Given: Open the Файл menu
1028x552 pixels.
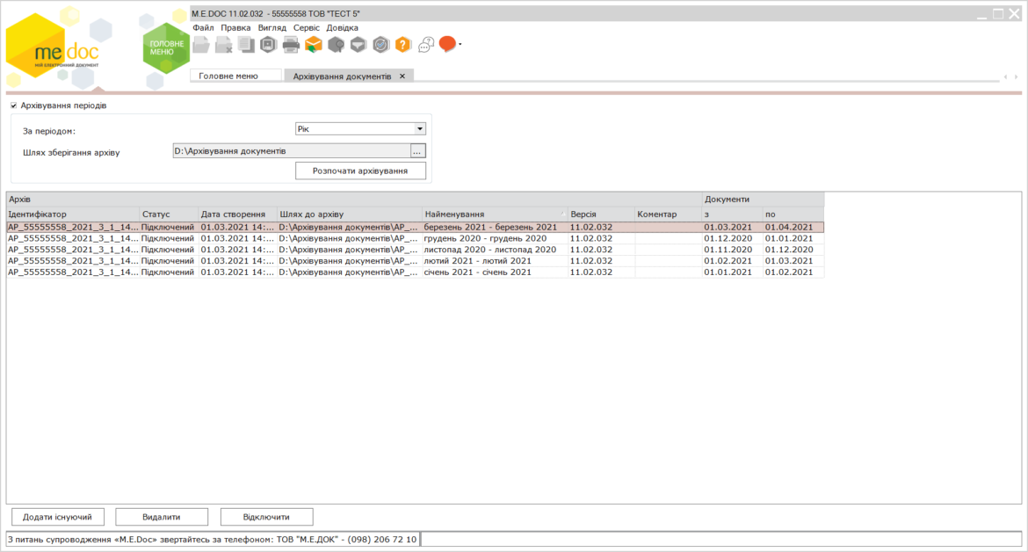Looking at the screenshot, I should point(203,27).
